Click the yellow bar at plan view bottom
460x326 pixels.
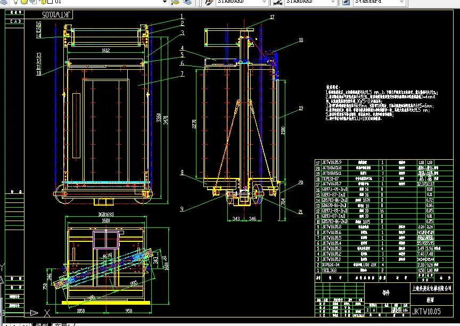pyautogui.click(x=106, y=303)
